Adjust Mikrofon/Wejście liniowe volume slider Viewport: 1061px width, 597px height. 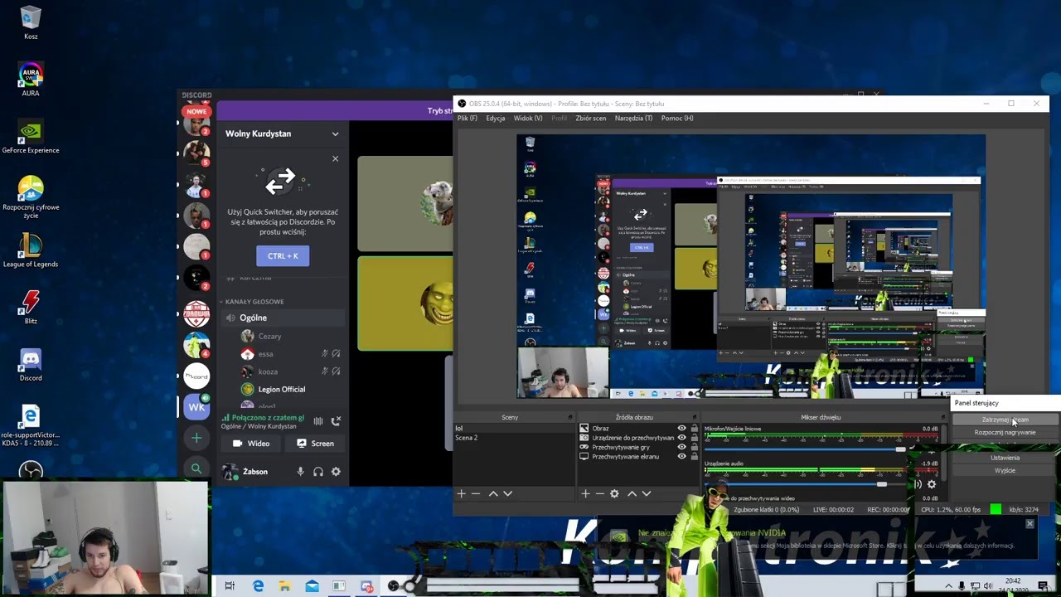(900, 449)
